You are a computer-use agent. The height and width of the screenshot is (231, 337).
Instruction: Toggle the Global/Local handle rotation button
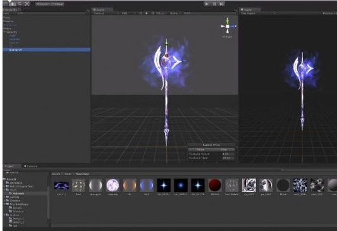(x=57, y=4)
